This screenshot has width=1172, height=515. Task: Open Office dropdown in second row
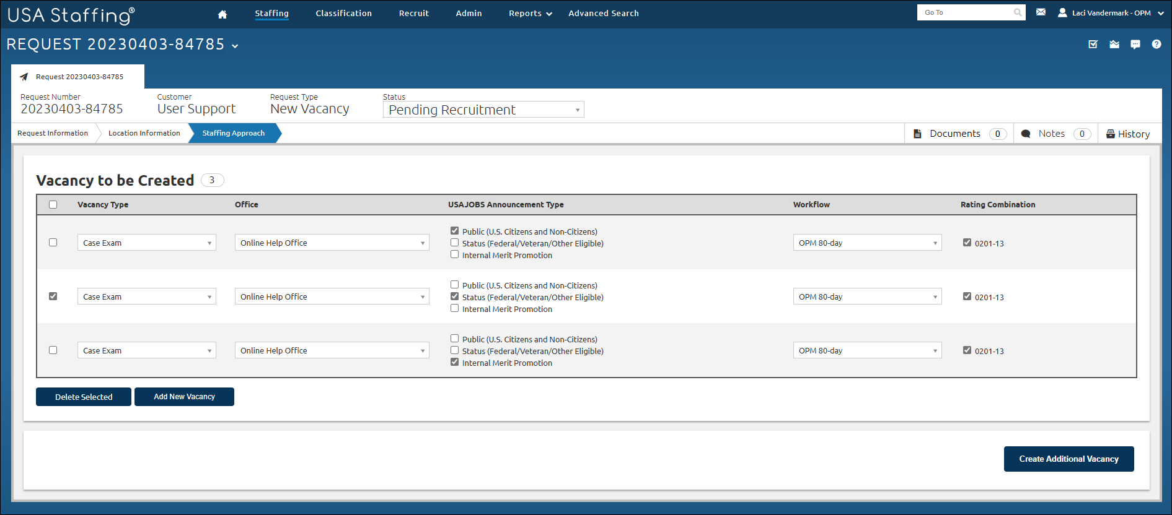point(332,296)
